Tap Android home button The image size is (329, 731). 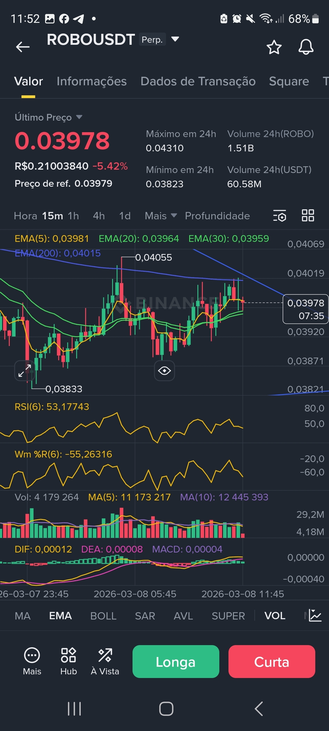point(166,709)
